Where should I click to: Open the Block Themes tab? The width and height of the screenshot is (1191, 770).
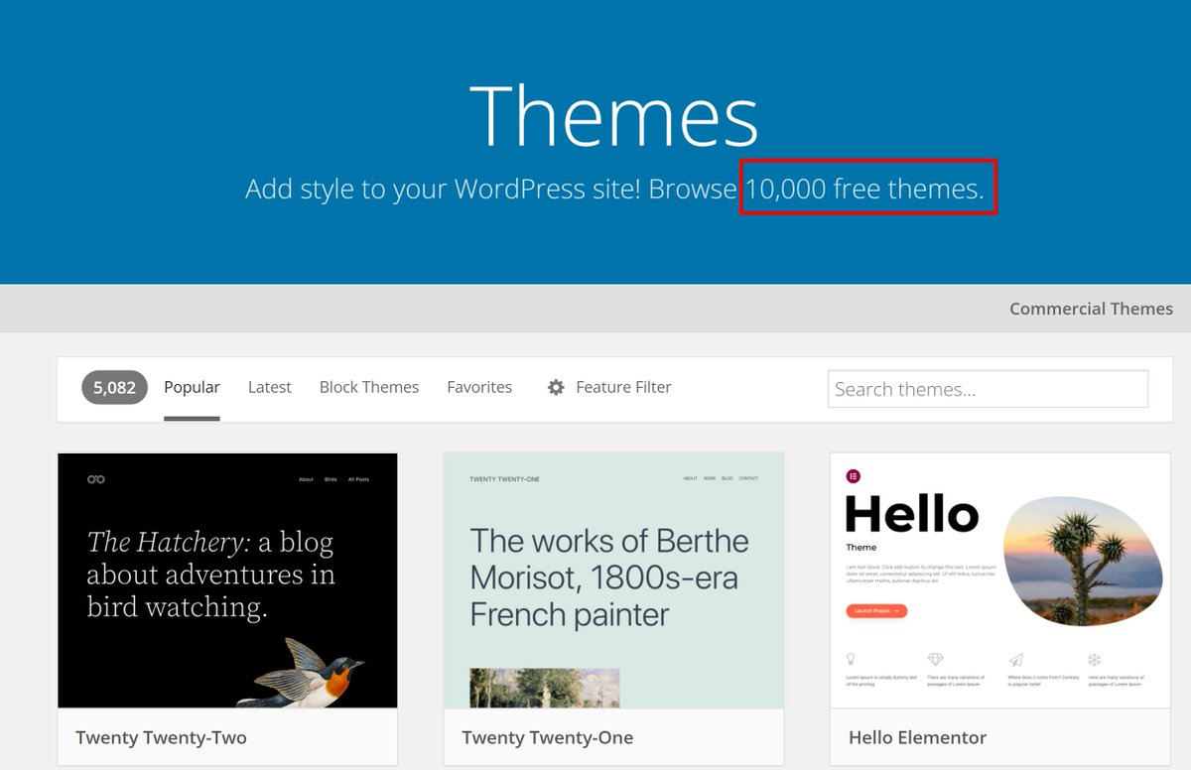click(369, 387)
